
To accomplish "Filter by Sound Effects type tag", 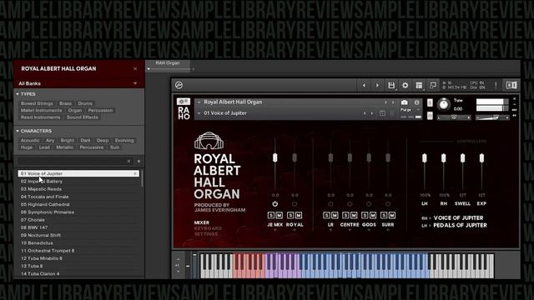I will coord(82,117).
